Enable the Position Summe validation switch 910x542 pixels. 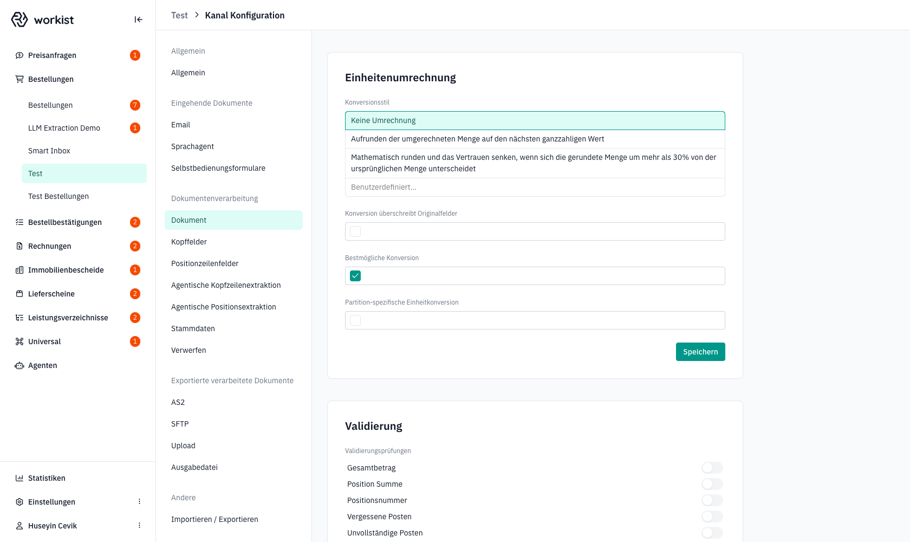[x=712, y=484]
